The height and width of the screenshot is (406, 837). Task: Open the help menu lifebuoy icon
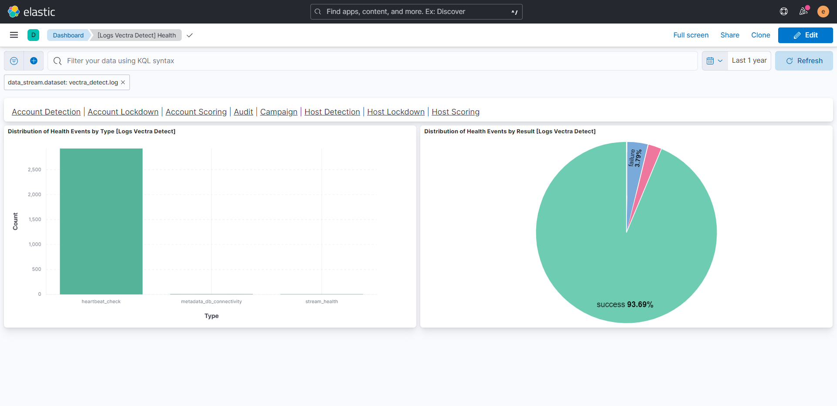784,12
